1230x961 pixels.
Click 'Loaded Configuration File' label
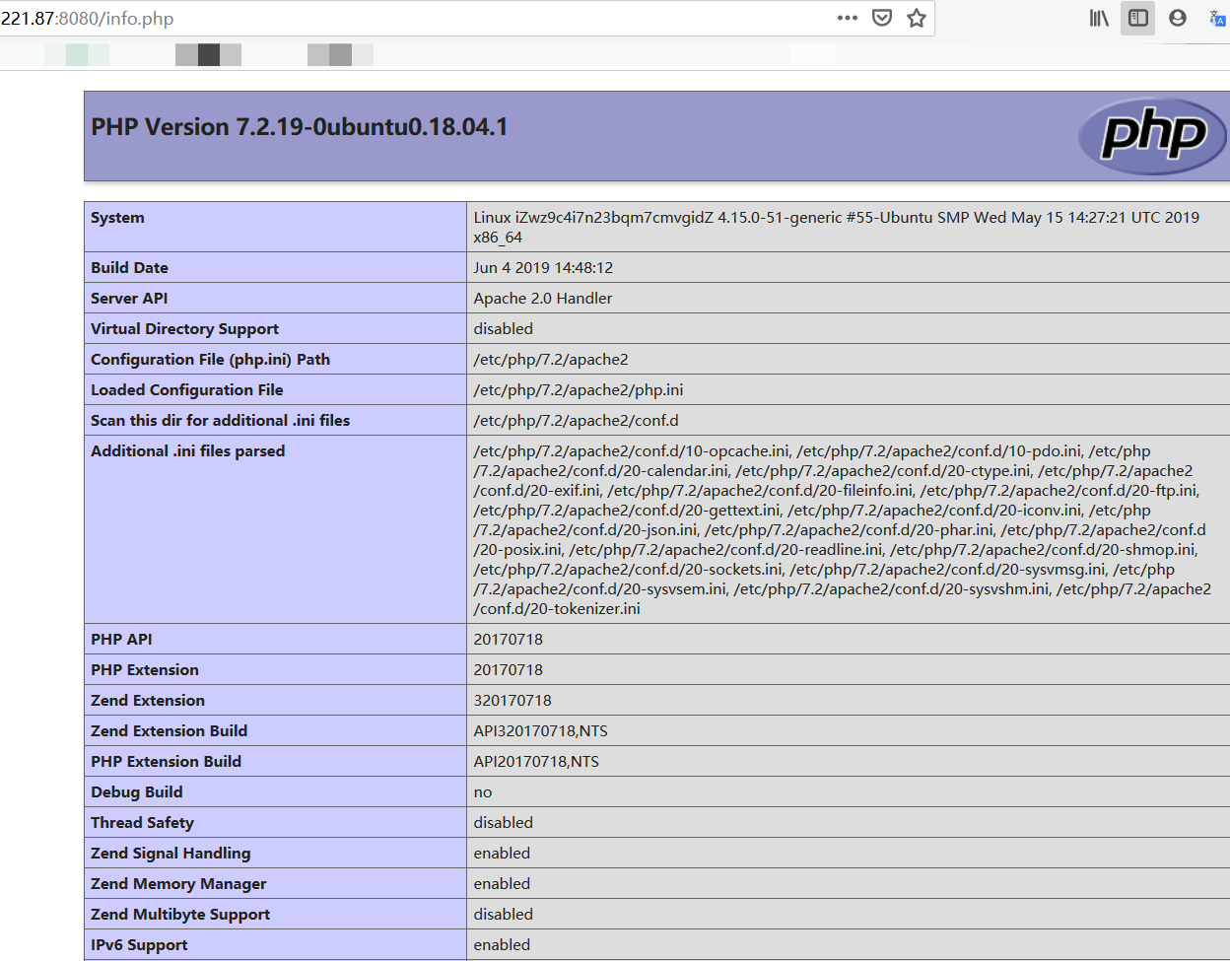tap(187, 390)
